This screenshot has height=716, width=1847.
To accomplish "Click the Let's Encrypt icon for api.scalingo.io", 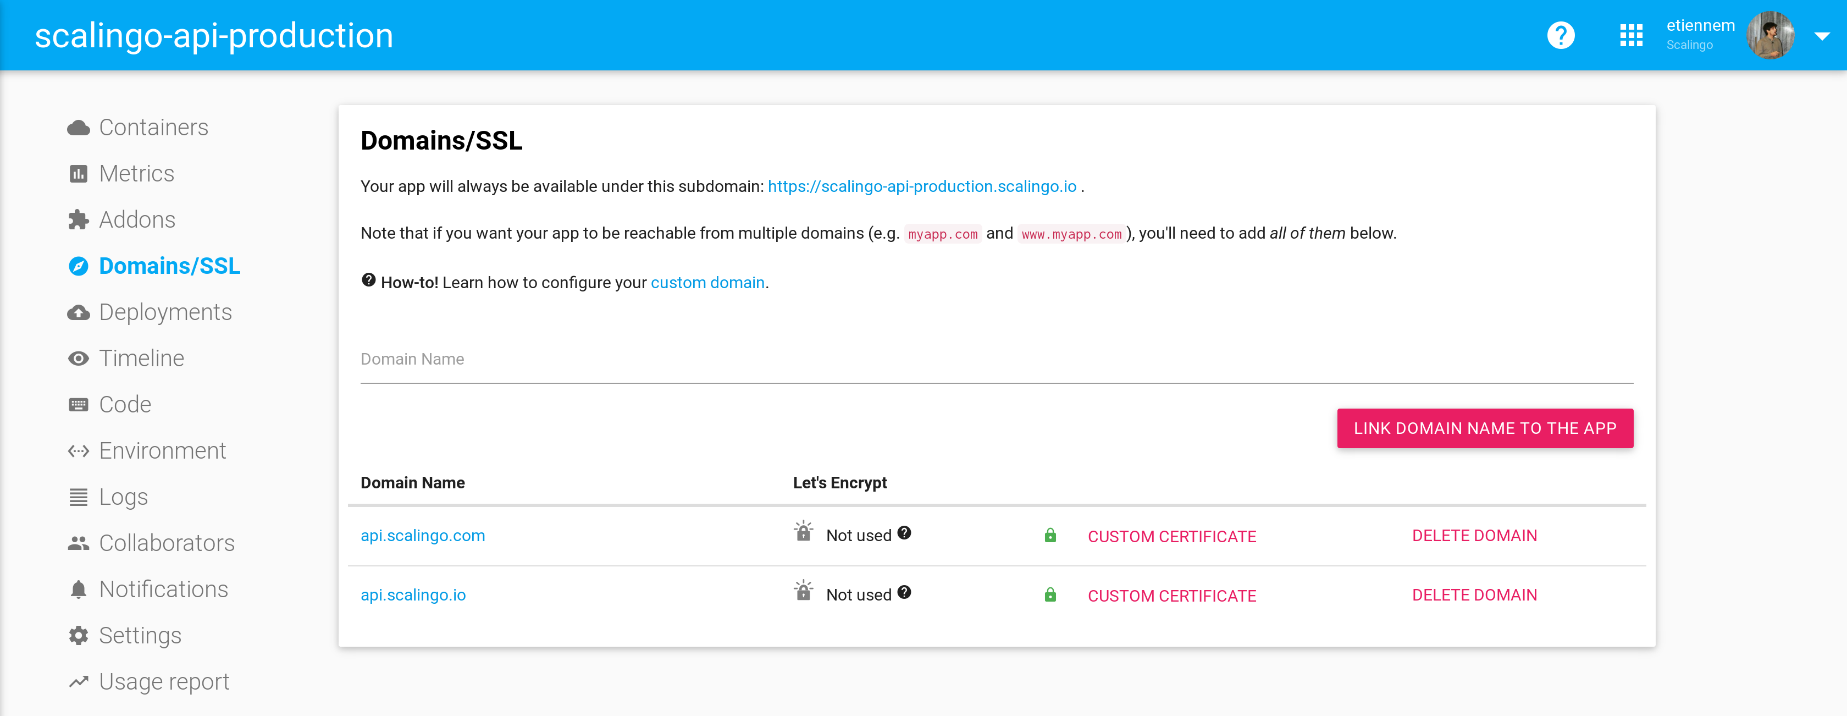I will point(803,591).
